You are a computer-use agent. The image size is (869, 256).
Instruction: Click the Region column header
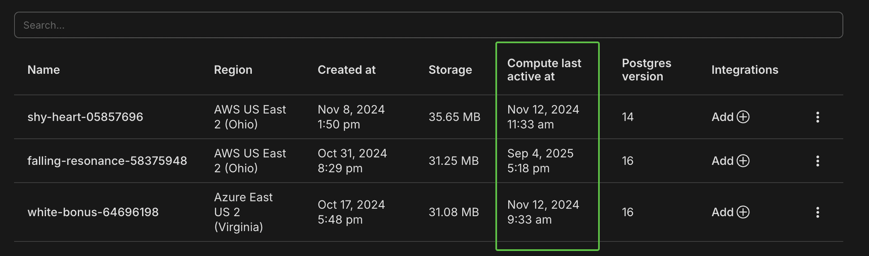[233, 70]
